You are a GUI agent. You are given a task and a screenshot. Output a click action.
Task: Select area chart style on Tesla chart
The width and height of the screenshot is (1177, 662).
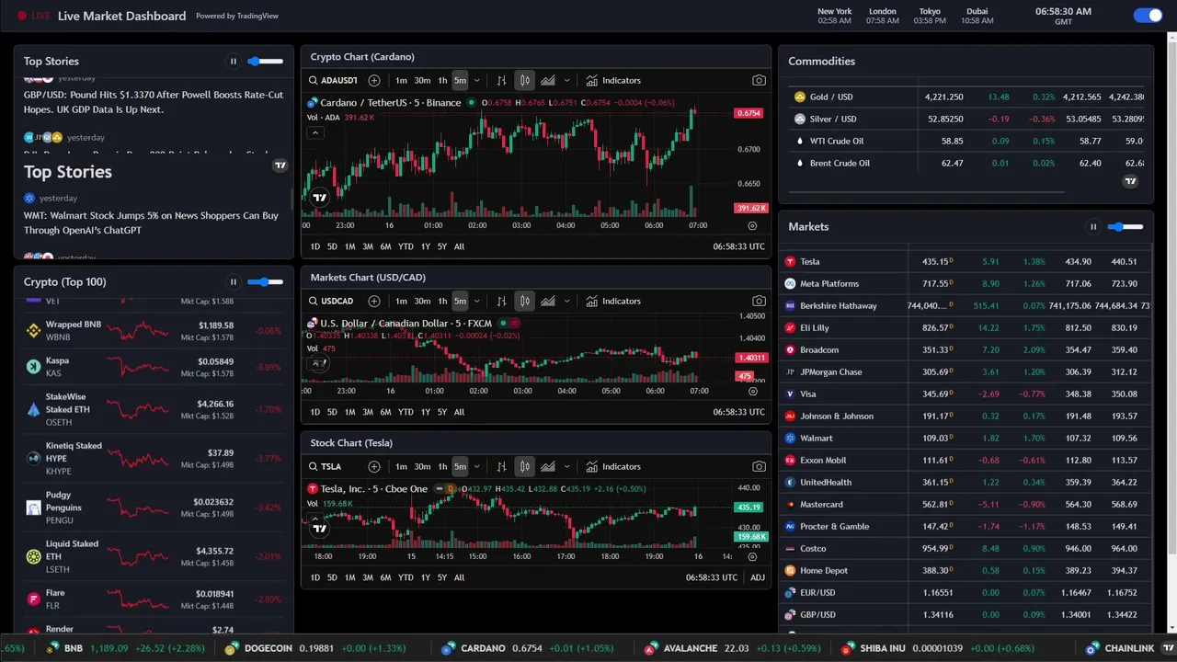548,466
